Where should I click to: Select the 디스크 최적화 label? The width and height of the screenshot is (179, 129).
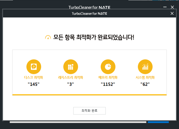point(33,77)
